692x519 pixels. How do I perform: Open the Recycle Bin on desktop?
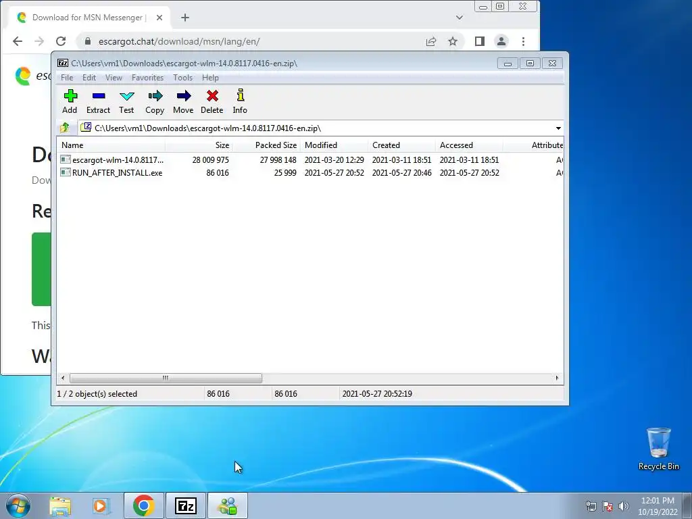(x=658, y=449)
